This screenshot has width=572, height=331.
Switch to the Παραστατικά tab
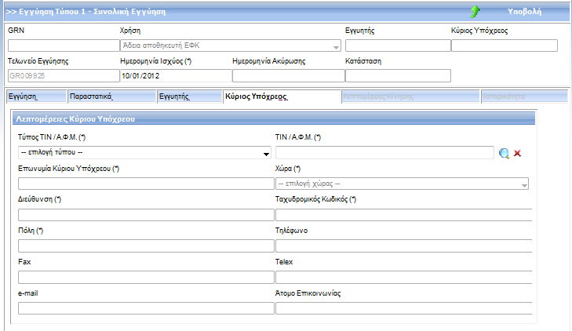point(111,96)
